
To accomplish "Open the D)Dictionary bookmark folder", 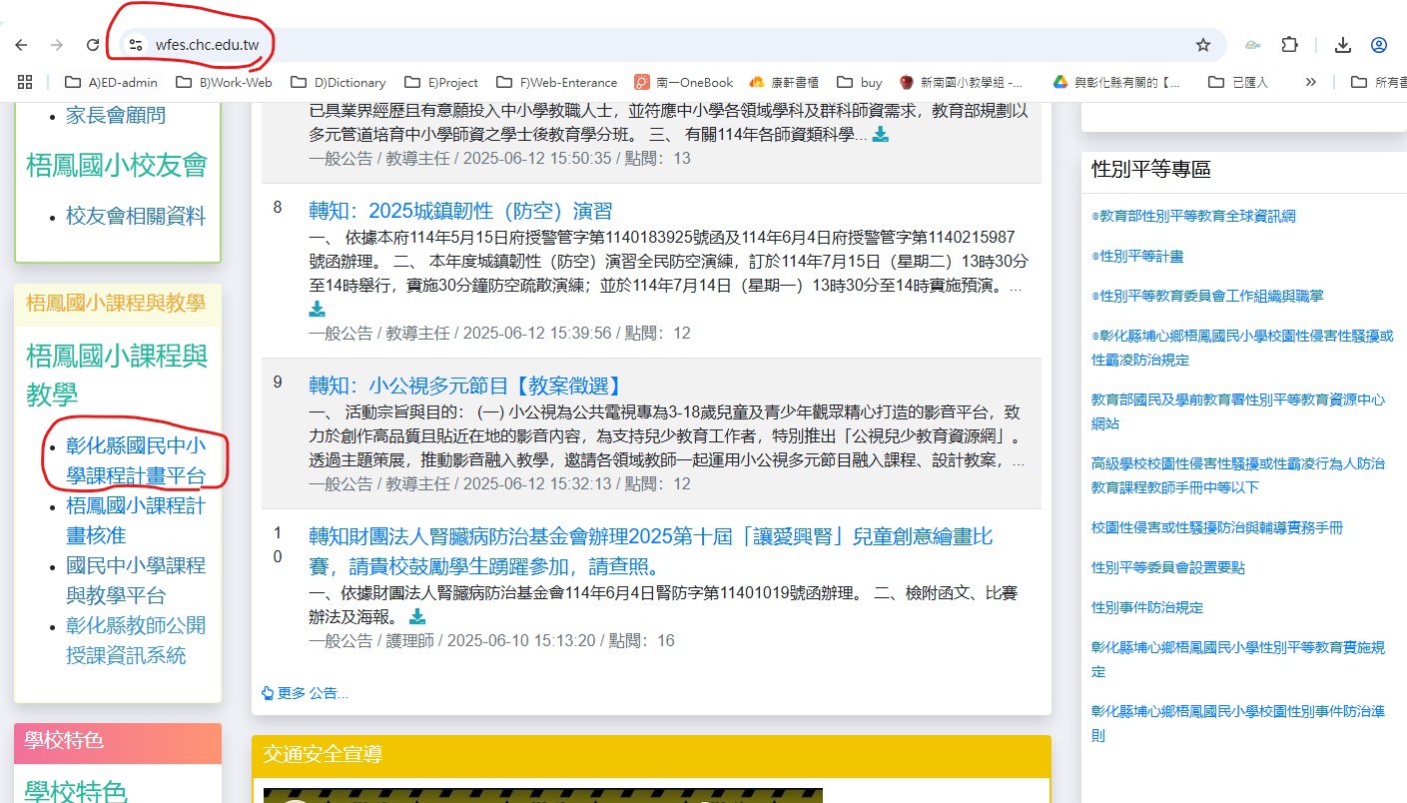I will [x=338, y=82].
